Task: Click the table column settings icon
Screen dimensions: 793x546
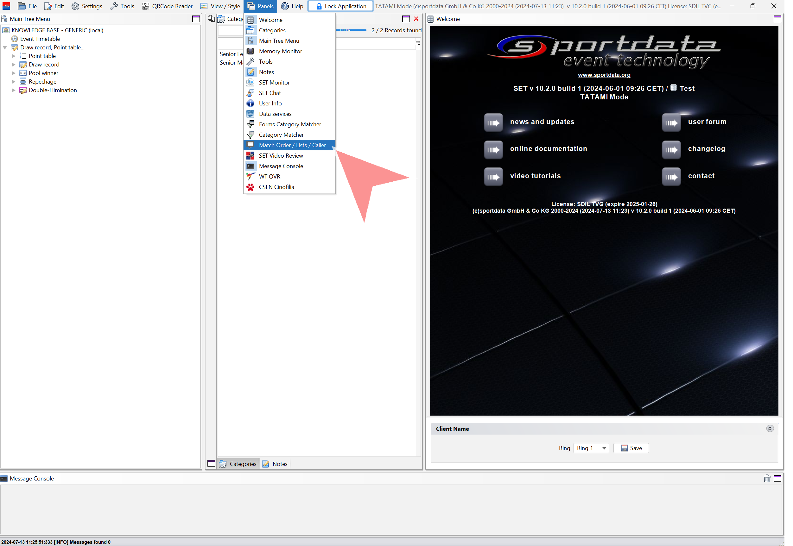Action: point(418,43)
